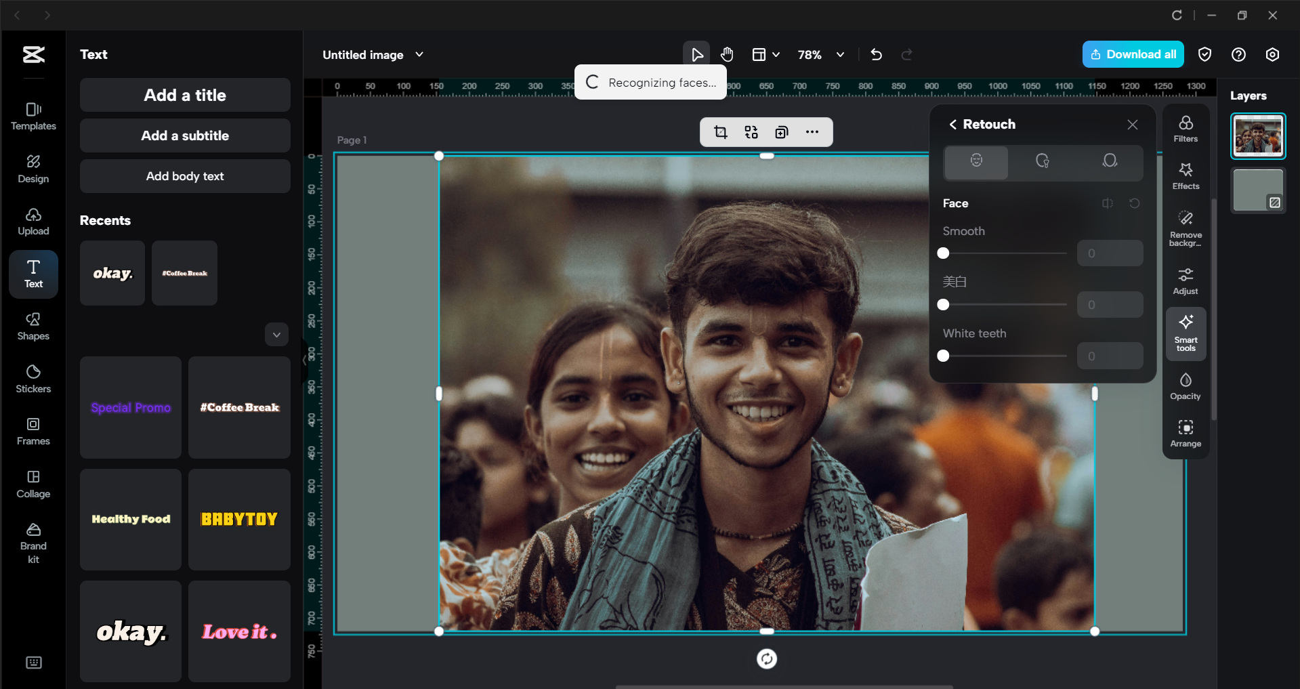Toggle the empty background layer visibility icon

(x=1274, y=203)
